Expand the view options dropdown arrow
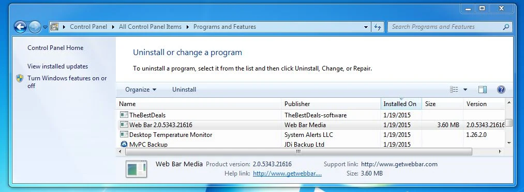 [465, 90]
